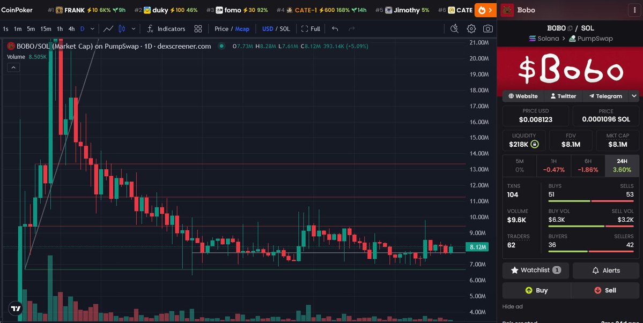Take a chart snapshot with camera icon
Image resolution: width=643 pixels, height=323 pixels.
pyautogui.click(x=487, y=28)
